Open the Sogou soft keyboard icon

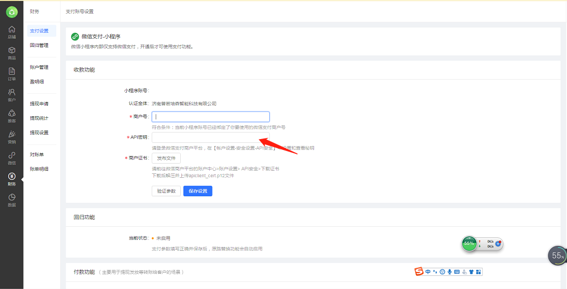[x=457, y=272]
